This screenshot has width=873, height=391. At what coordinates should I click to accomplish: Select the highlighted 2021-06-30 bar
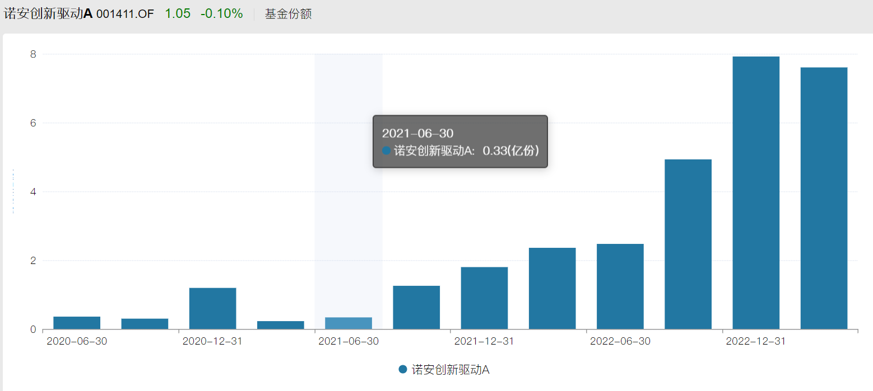pyautogui.click(x=349, y=323)
